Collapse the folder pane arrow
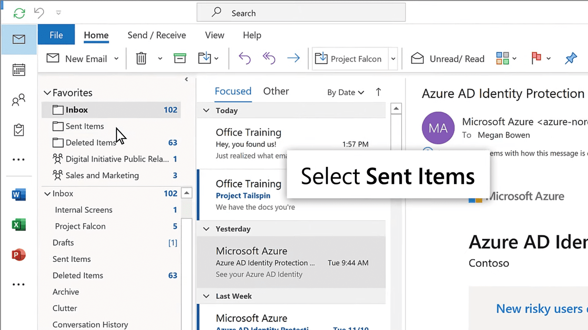Screen dimensions: 588x330 pos(186,79)
